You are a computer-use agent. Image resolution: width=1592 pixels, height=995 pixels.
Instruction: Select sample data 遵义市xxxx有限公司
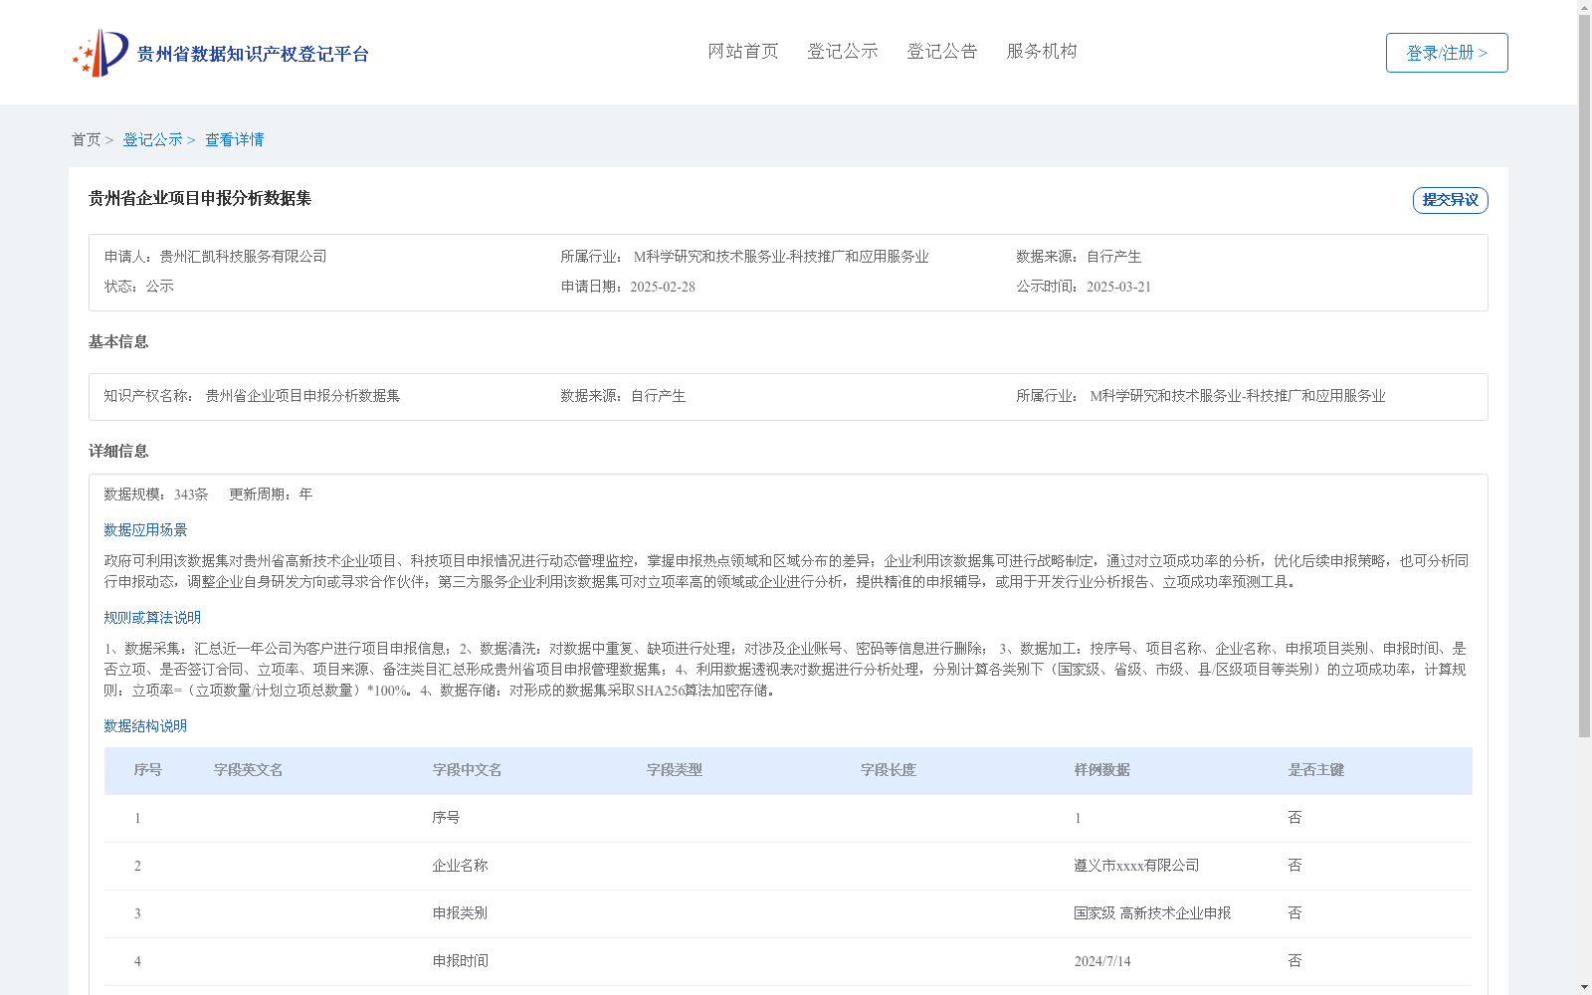[1136, 866]
